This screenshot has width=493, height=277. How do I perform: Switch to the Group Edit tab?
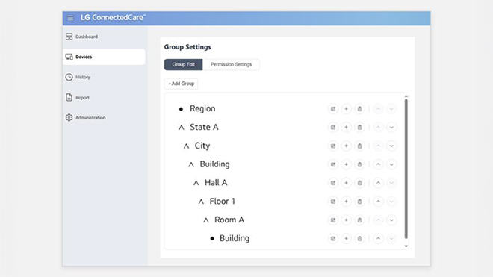[x=183, y=64]
